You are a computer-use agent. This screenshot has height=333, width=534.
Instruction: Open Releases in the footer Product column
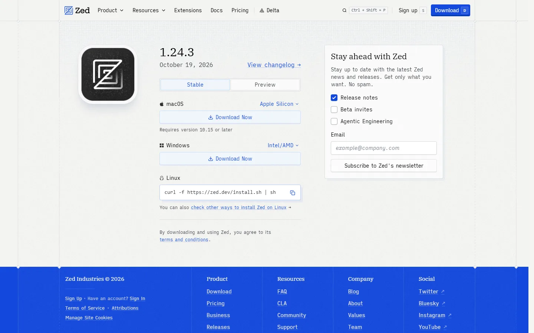218,327
